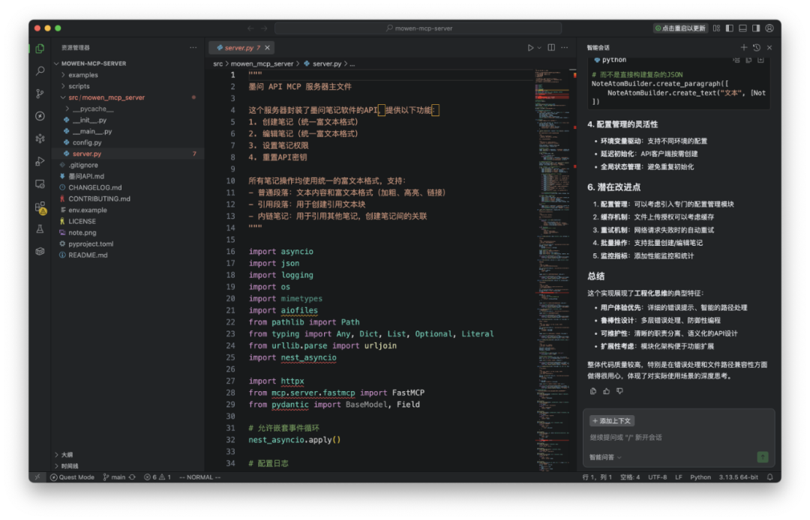Open the Source Control view

40,94
